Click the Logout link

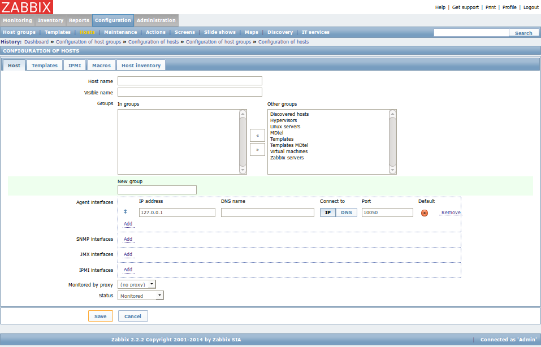click(531, 7)
